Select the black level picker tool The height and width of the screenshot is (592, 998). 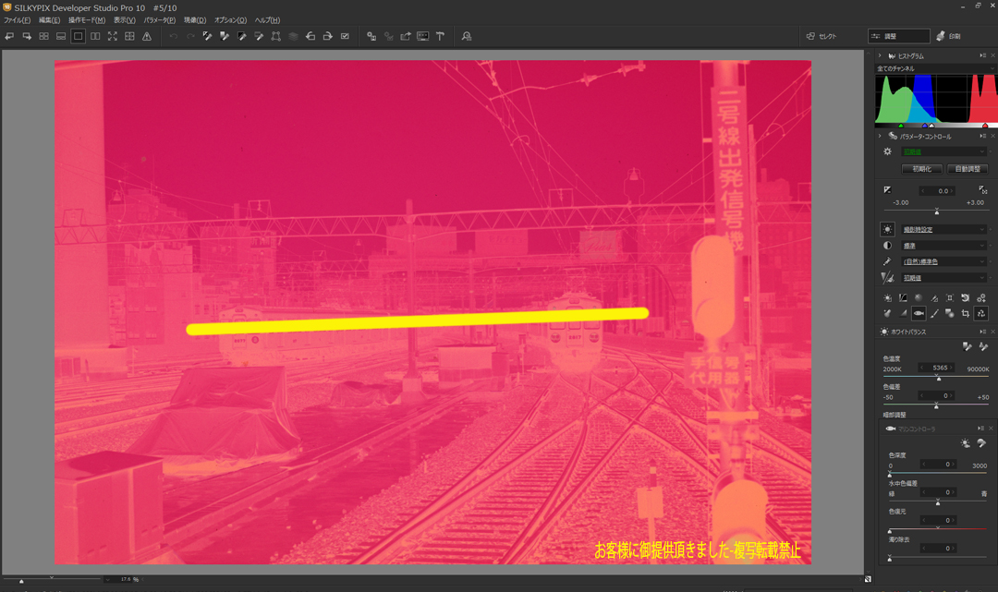coord(242,36)
